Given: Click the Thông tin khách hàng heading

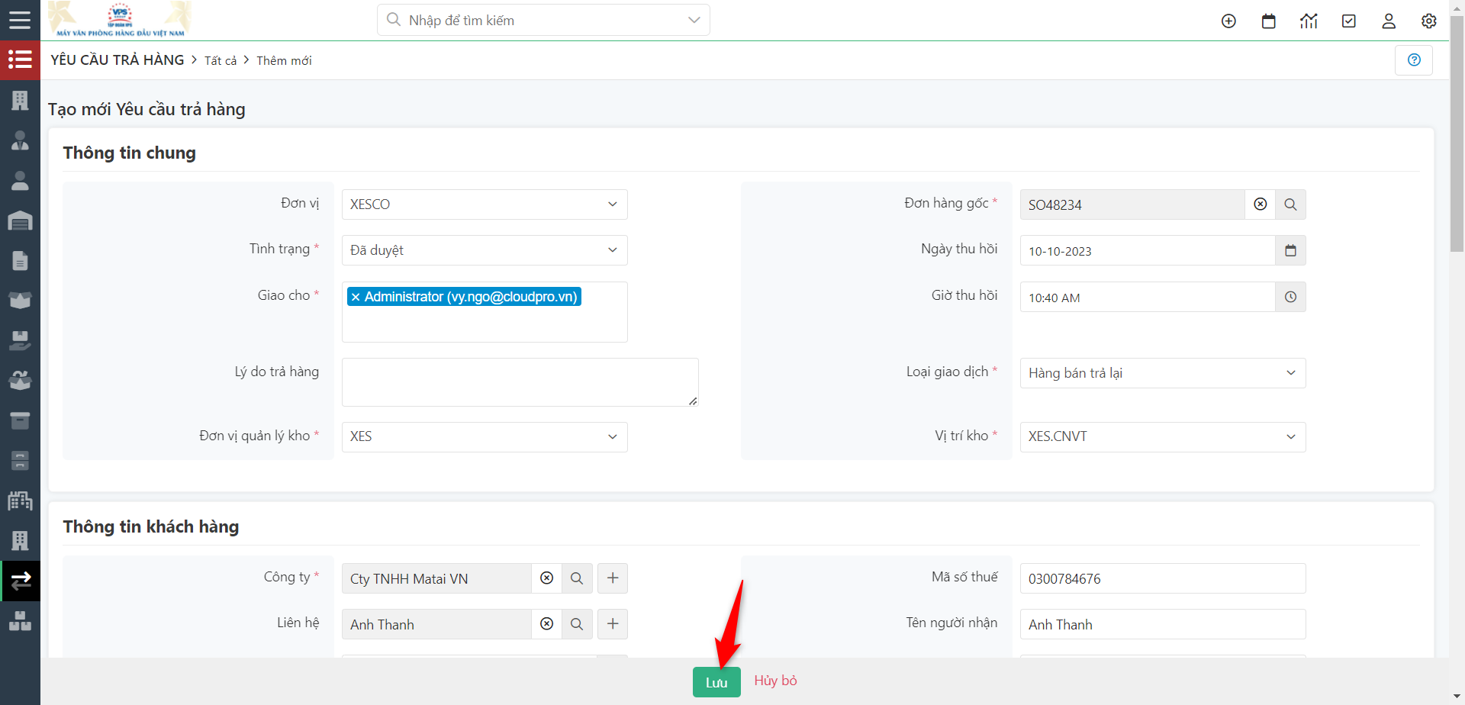Looking at the screenshot, I should (151, 526).
